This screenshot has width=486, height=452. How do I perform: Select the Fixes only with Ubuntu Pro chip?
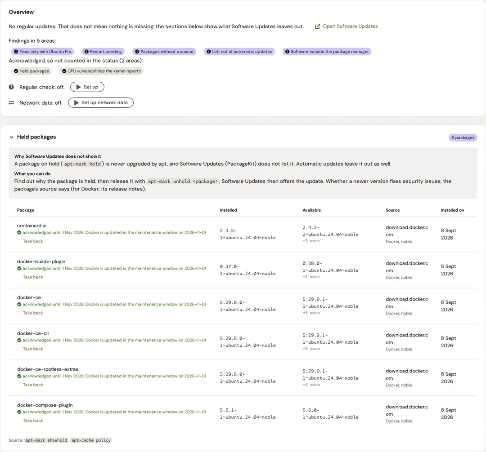(42, 52)
